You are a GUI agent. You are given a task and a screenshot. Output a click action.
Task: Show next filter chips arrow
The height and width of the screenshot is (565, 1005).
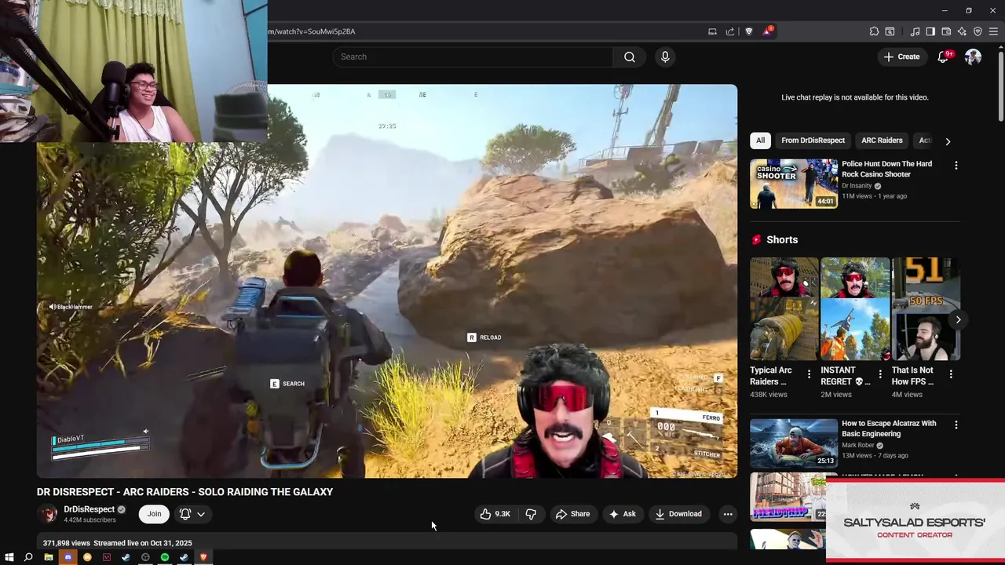pyautogui.click(x=948, y=141)
